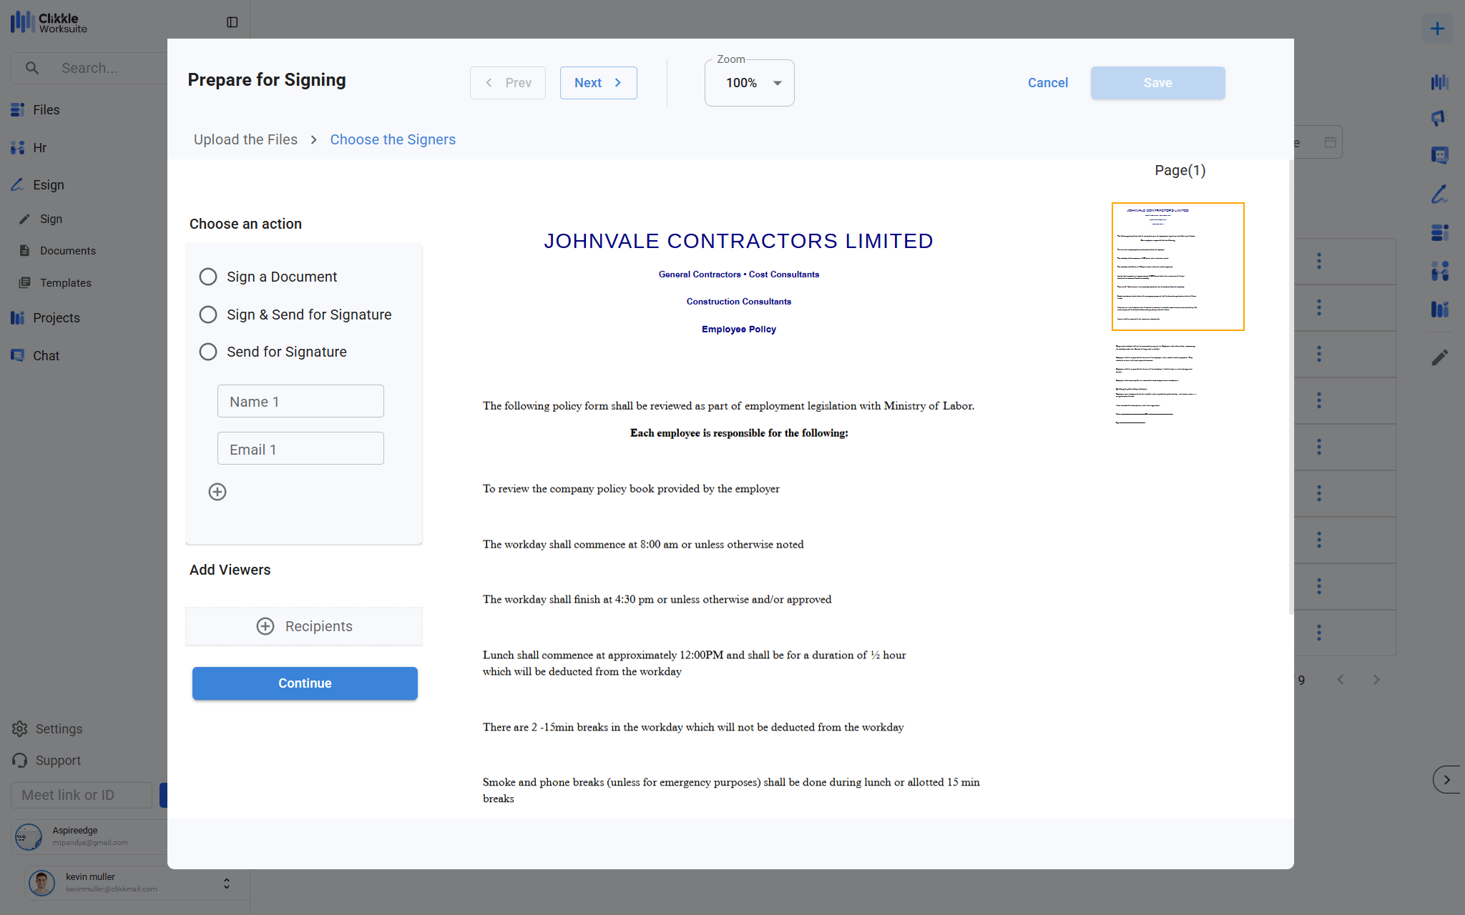This screenshot has width=1465, height=915.
Task: Open Templates in Esign menu
Action: pos(65,283)
